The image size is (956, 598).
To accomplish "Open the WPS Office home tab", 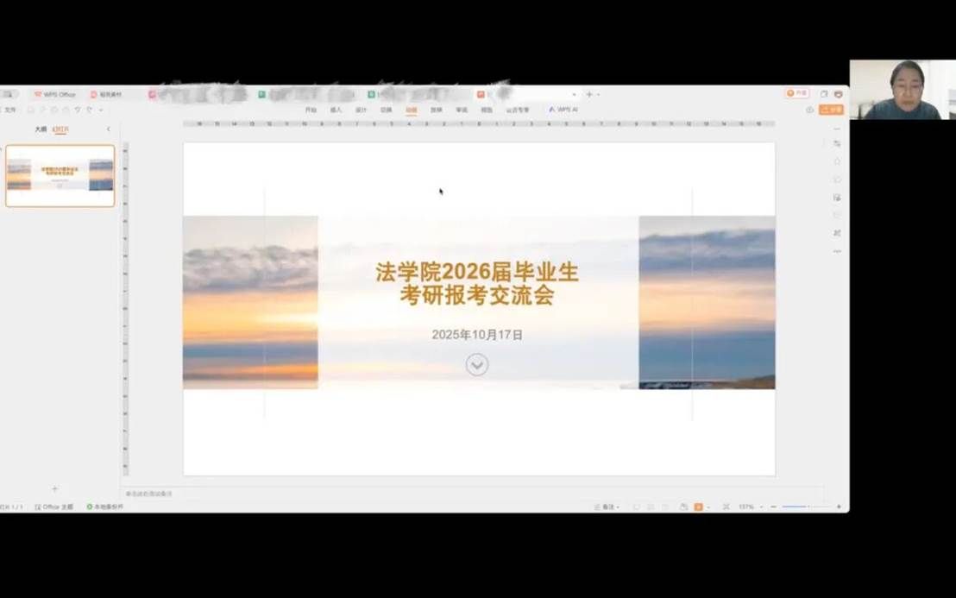I will point(55,94).
